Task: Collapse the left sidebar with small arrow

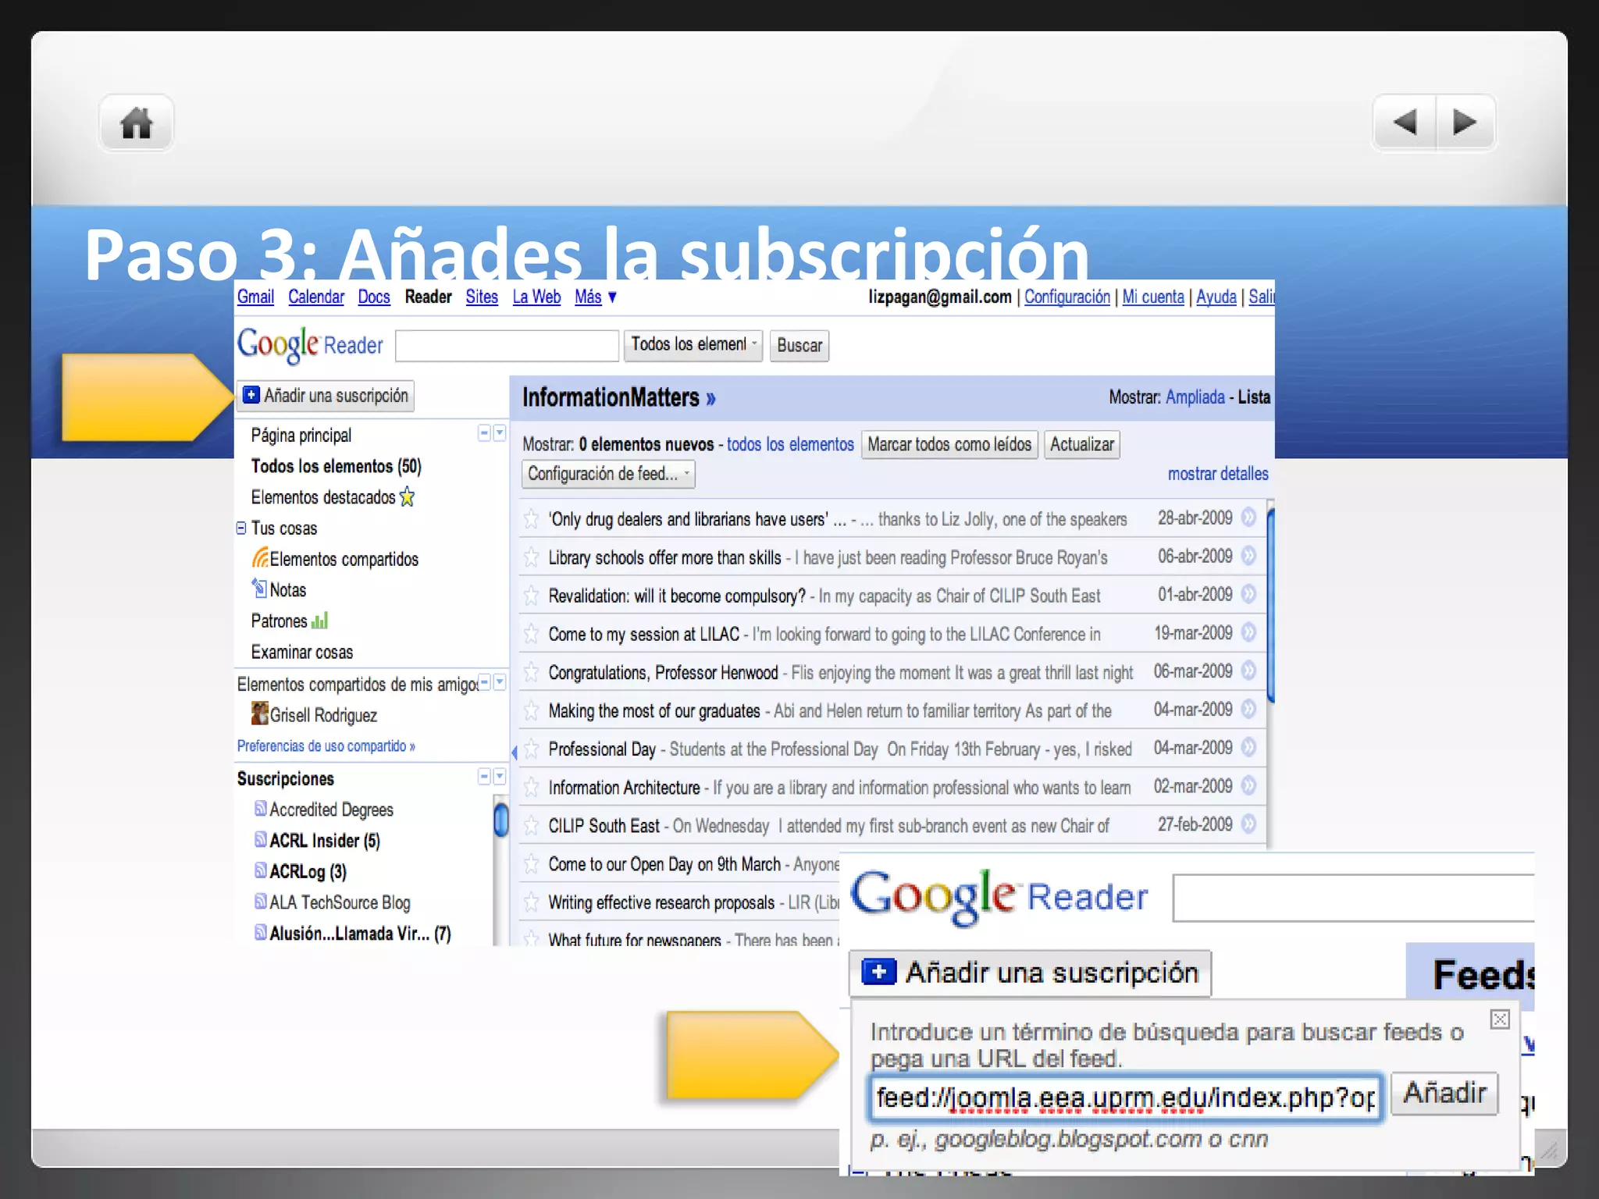Action: pos(514,752)
